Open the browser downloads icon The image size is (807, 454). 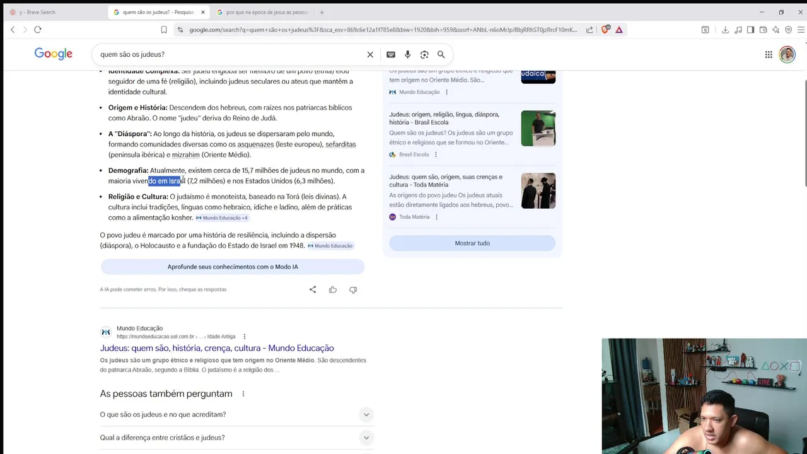coord(725,30)
